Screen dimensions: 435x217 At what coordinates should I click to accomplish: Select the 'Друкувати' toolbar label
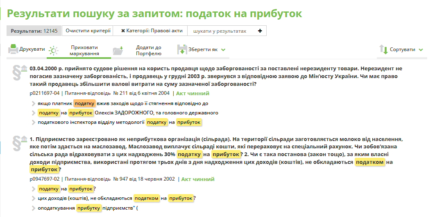point(32,49)
